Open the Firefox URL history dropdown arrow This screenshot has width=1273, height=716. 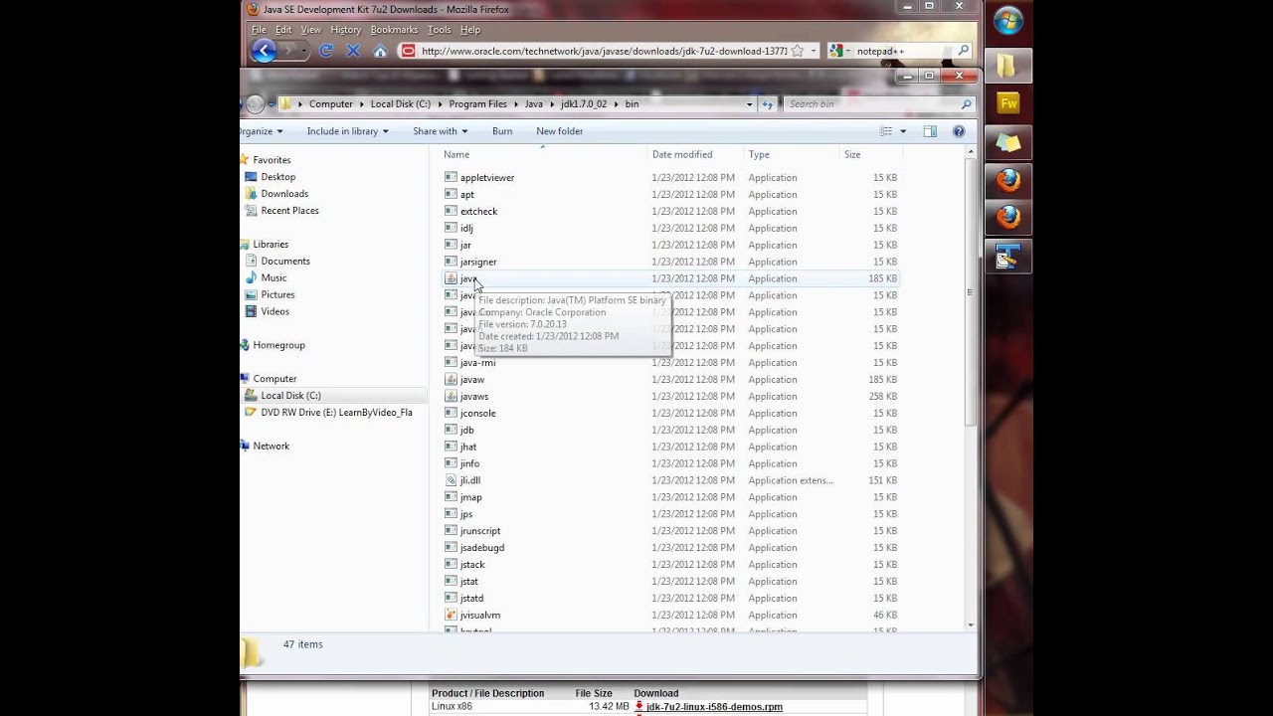click(x=814, y=51)
